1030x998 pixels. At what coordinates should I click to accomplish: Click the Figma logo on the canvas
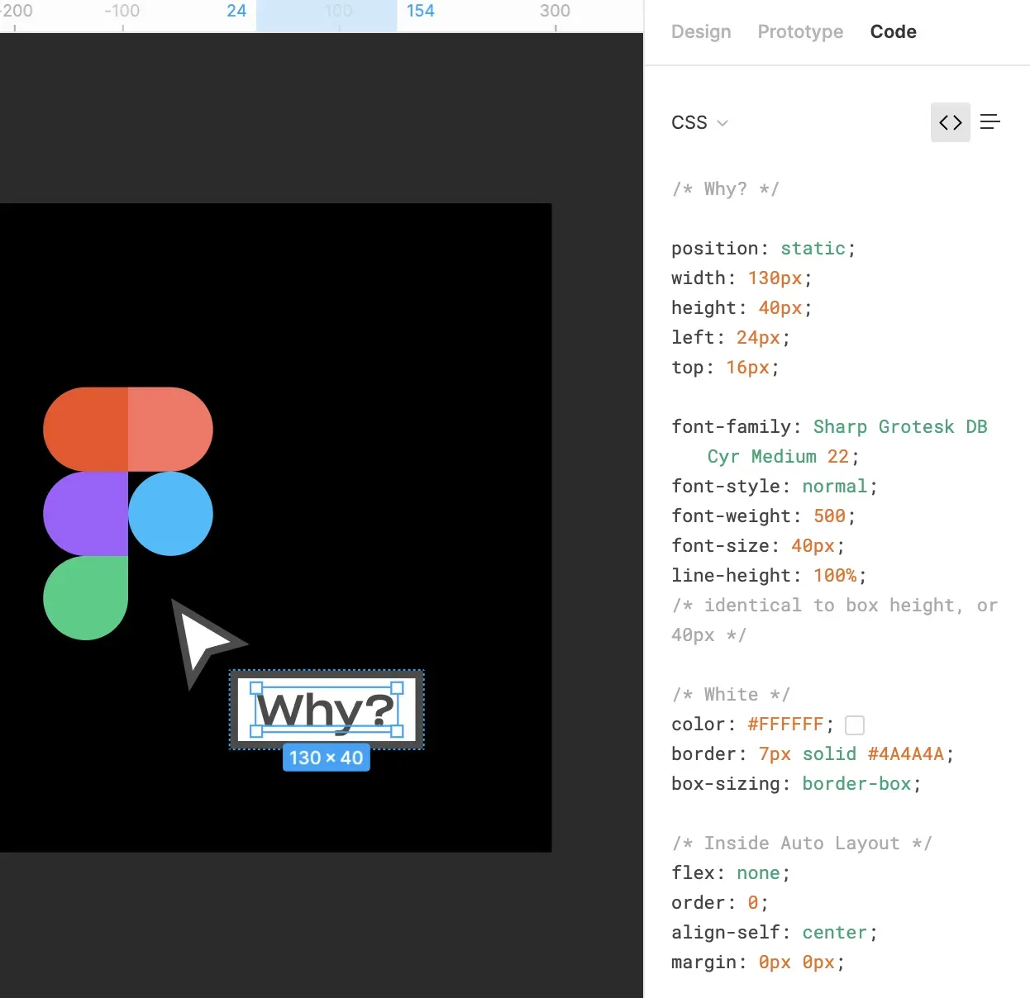[x=128, y=513]
